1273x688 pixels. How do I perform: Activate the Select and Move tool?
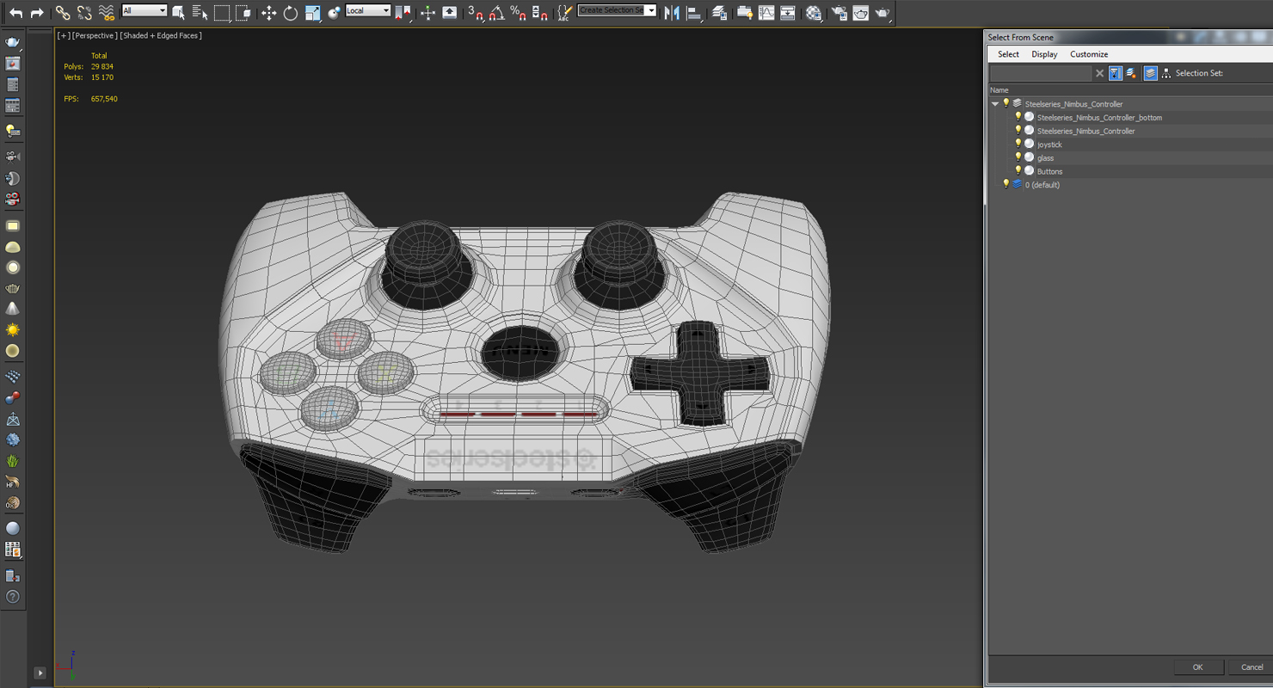point(268,13)
